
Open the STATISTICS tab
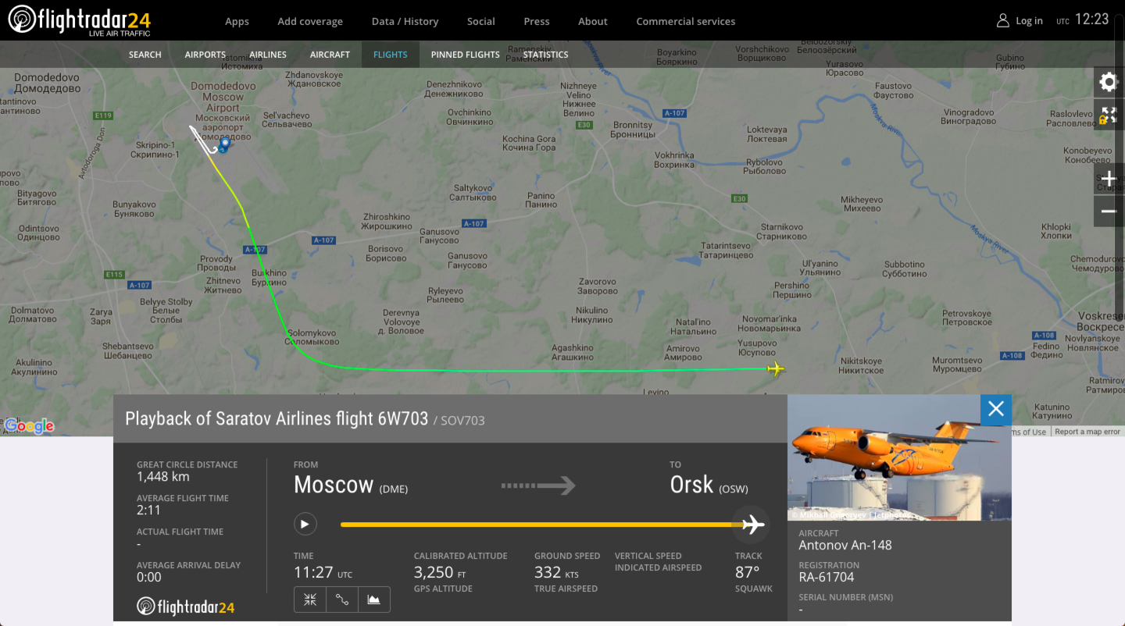click(545, 55)
